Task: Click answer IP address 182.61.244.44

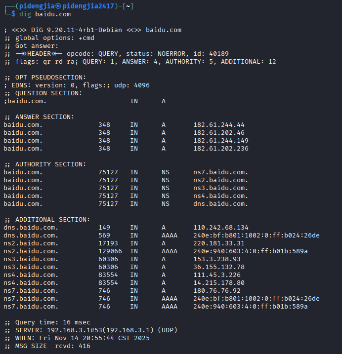Action: (x=218, y=125)
